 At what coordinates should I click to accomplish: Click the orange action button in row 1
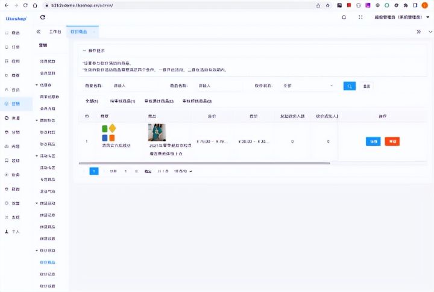pyautogui.click(x=392, y=141)
